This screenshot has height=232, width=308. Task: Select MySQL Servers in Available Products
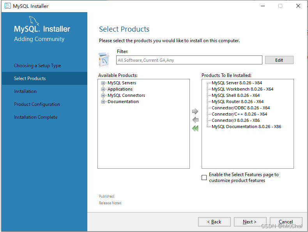122,83
